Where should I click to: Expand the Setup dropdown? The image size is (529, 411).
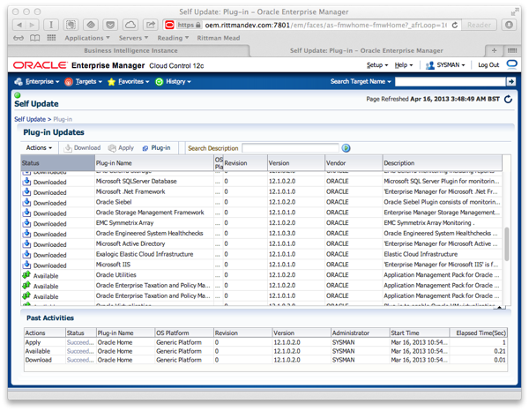[x=377, y=64]
